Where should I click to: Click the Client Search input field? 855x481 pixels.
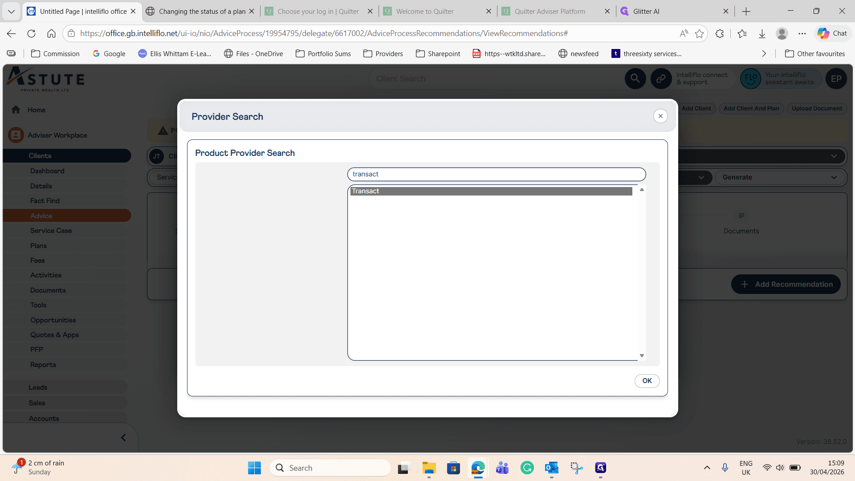click(x=497, y=79)
